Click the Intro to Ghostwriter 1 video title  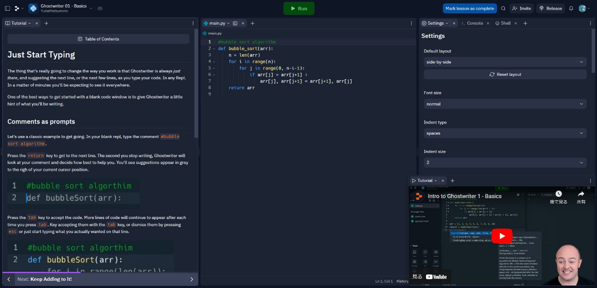coord(465,196)
